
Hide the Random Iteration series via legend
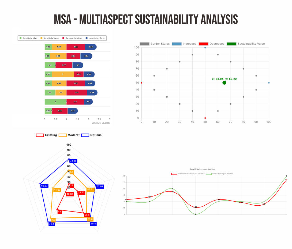click(x=72, y=38)
